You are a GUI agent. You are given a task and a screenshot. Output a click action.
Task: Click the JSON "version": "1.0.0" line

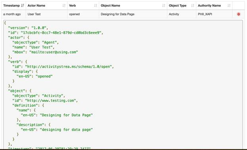[28, 28]
